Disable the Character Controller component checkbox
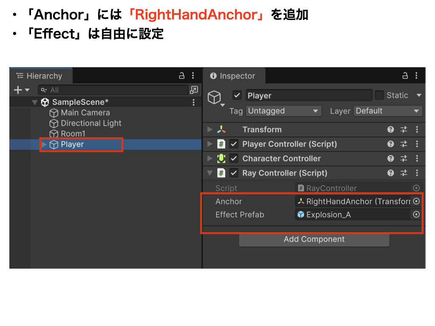The image size is (435, 326). coord(234,159)
